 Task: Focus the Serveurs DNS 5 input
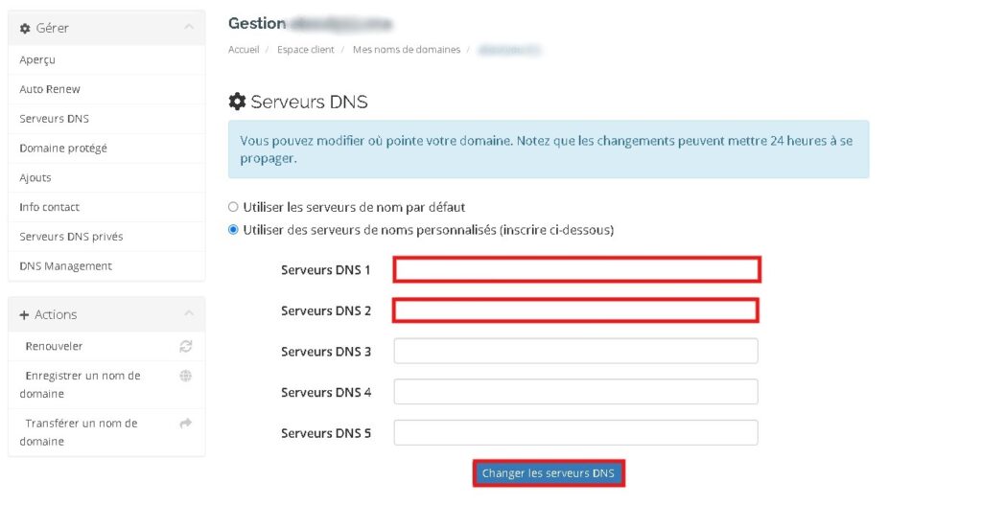(x=575, y=433)
